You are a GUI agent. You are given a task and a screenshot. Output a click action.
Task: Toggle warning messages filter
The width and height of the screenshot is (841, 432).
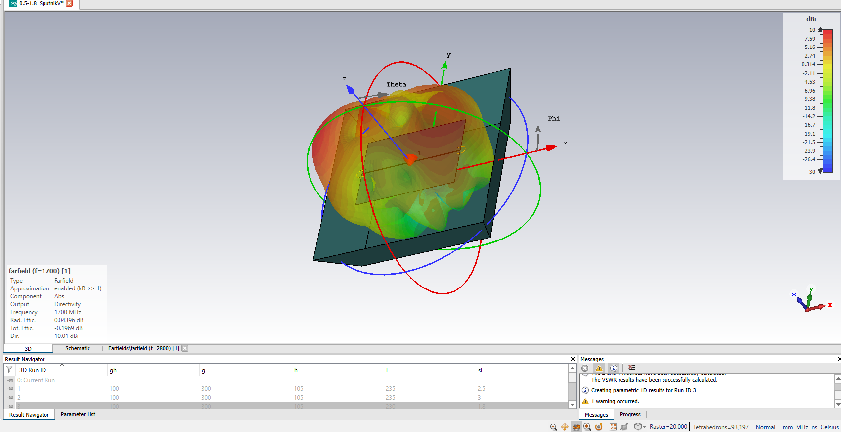(599, 368)
